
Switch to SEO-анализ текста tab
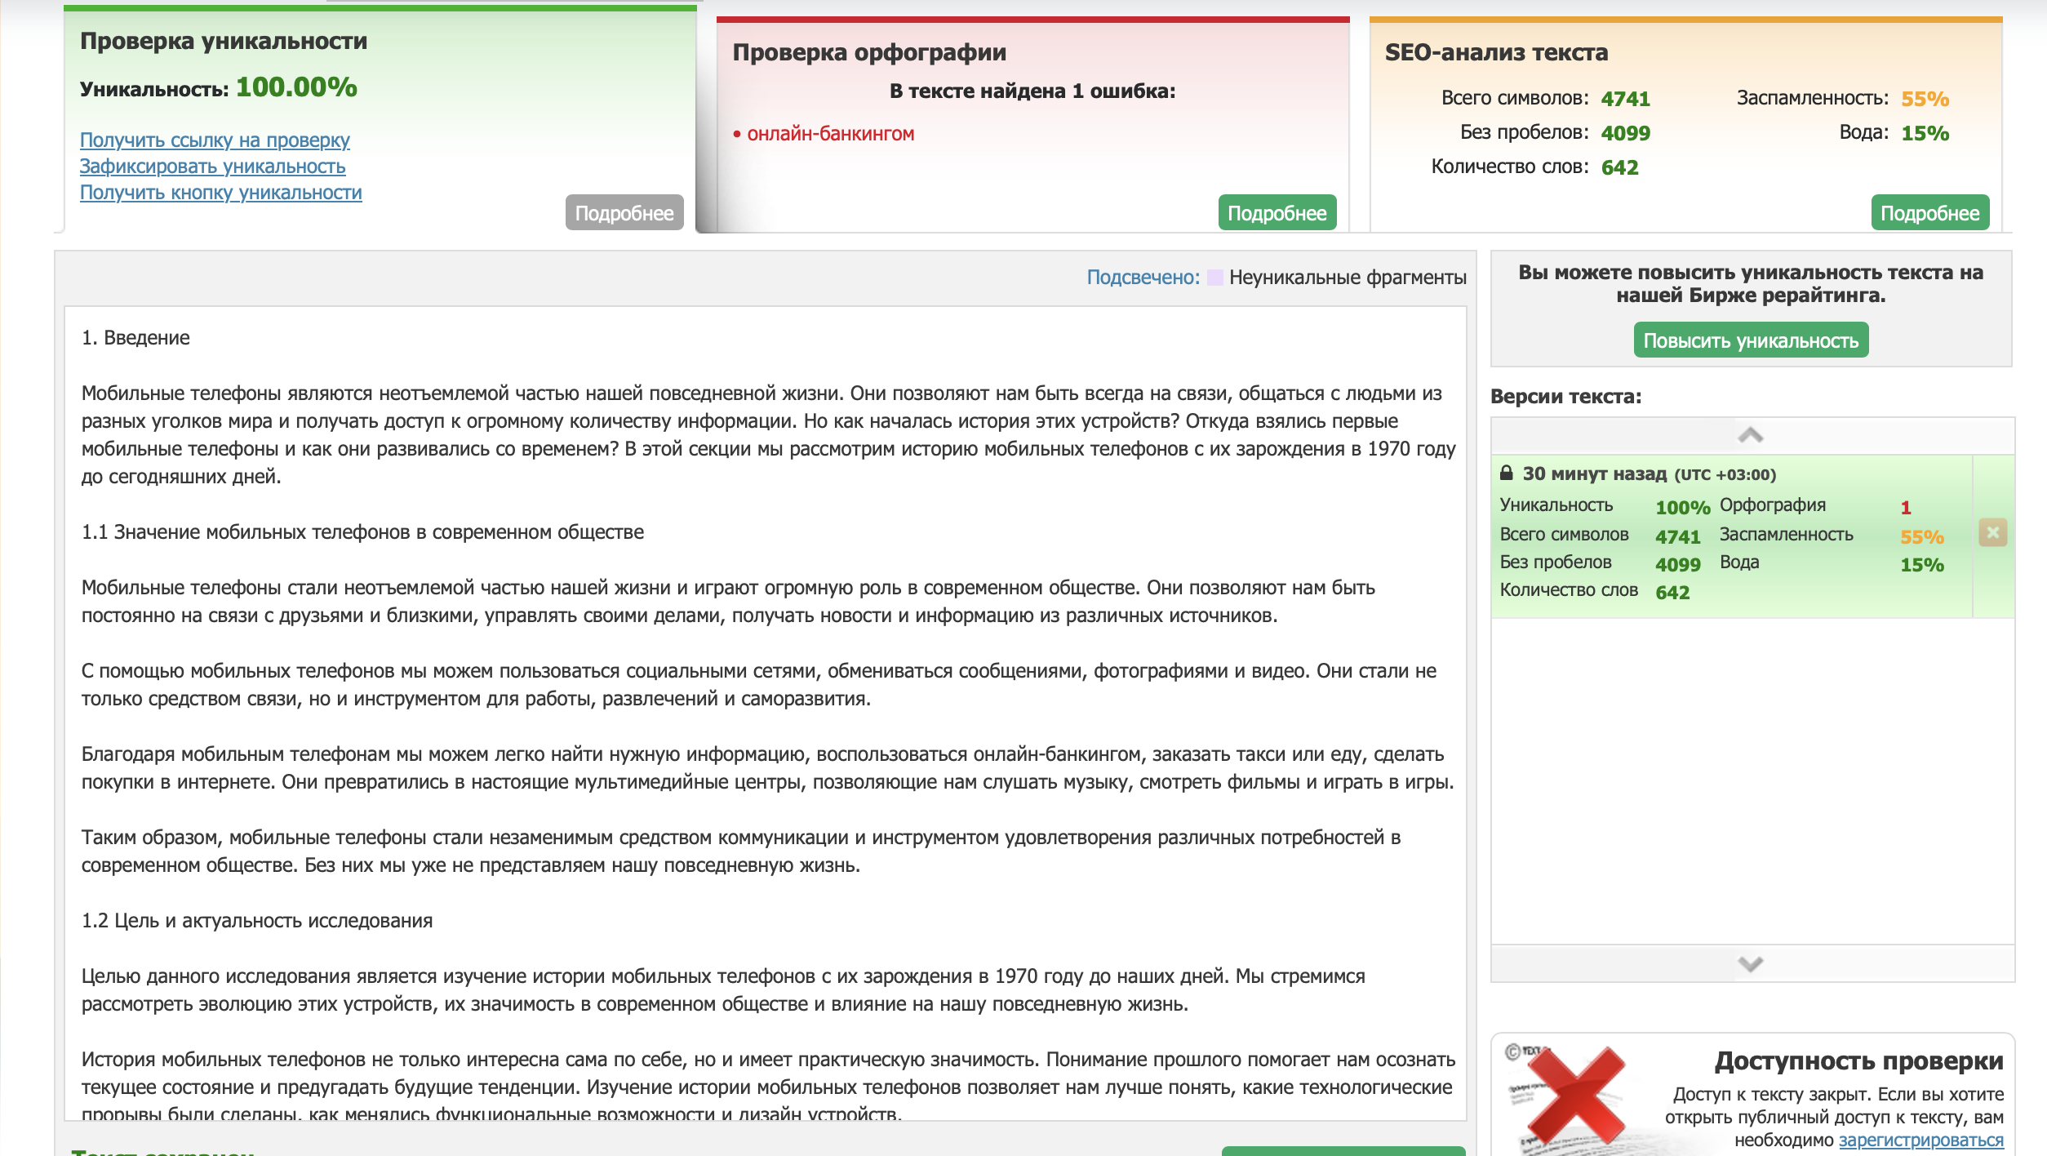1496,52
